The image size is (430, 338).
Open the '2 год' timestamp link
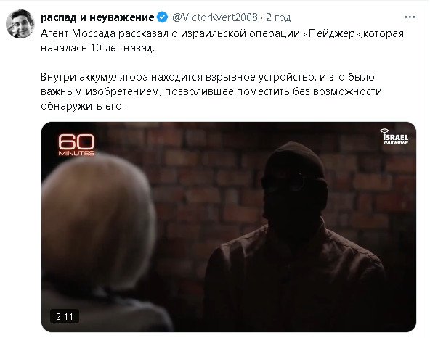click(278, 17)
